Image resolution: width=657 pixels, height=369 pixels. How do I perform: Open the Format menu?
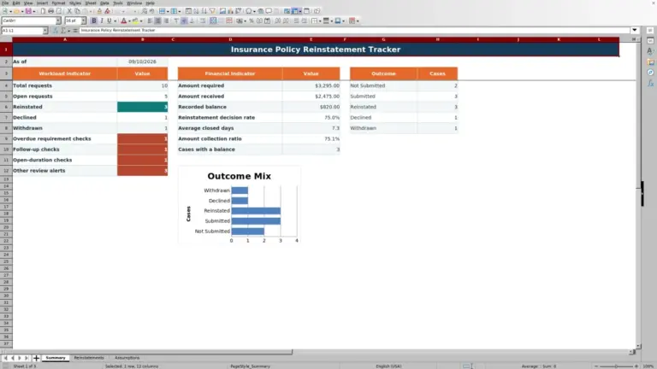pyautogui.click(x=58, y=3)
